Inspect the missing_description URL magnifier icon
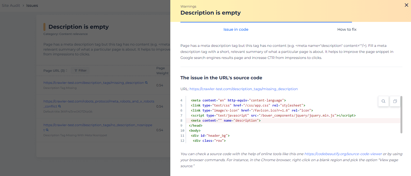The height and width of the screenshot is (176, 411). [146, 83]
